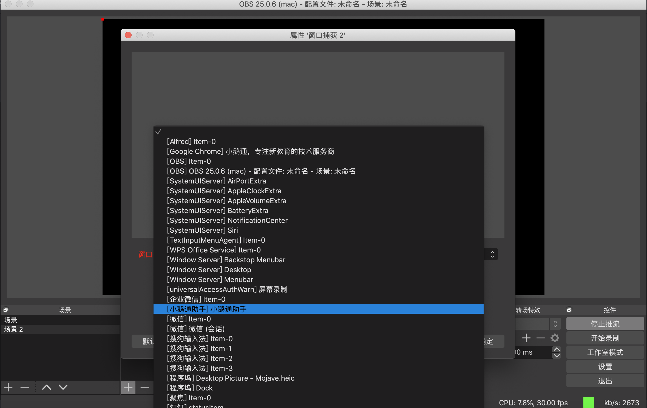Image resolution: width=647 pixels, height=408 pixels.
Task: Select [SystemUIServer] AppleVolumeExtra
Action: point(319,201)
